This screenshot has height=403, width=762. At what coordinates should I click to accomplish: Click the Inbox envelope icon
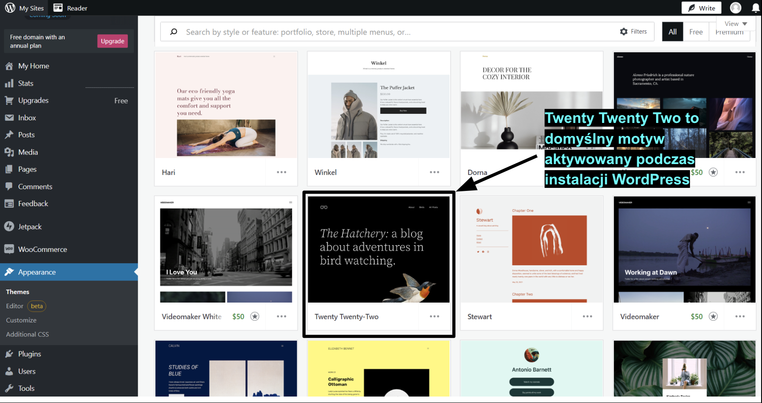click(9, 118)
